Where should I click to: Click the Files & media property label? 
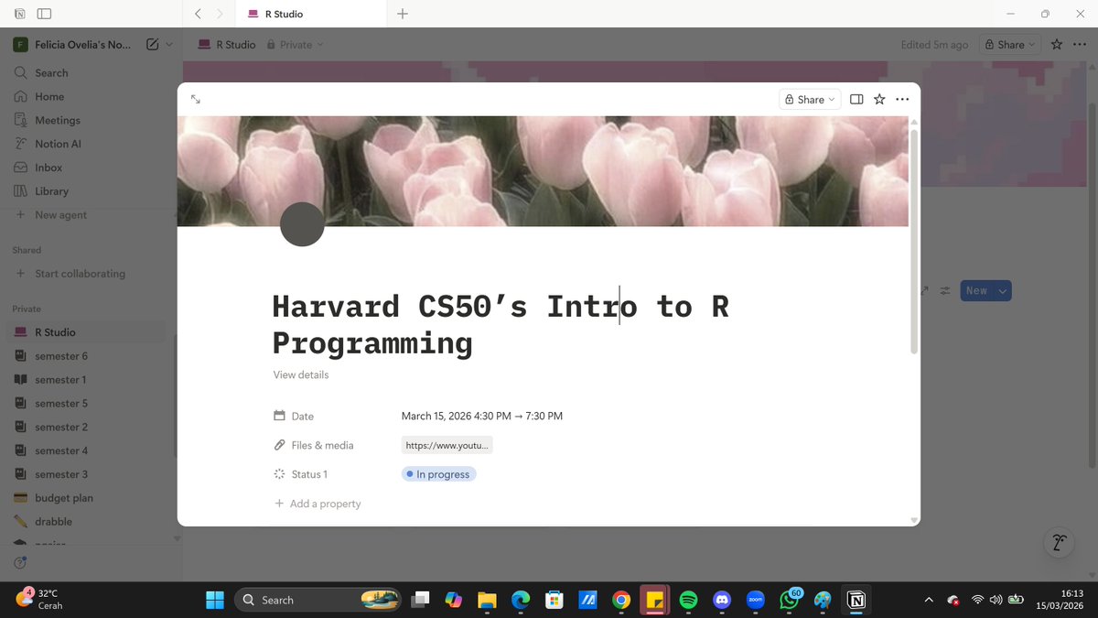tap(314, 445)
